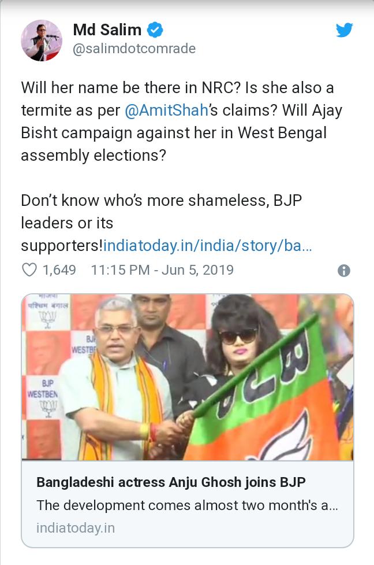Screen dimensions: 374x565
Task: Follow the indiatoday.in/india/story link in tweet
Action: click(x=208, y=246)
